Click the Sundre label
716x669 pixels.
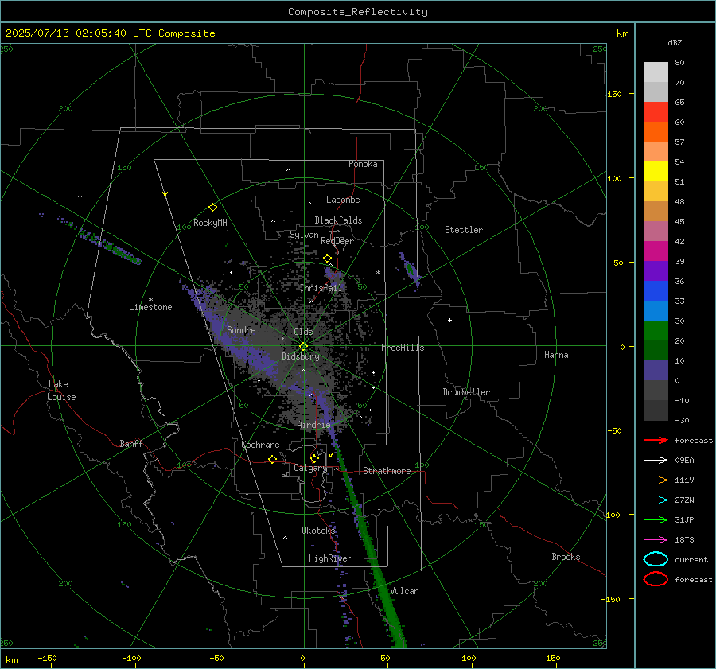coord(241,329)
